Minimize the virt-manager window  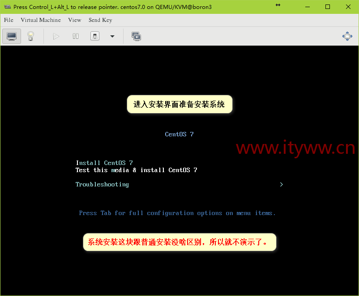tap(308, 7)
